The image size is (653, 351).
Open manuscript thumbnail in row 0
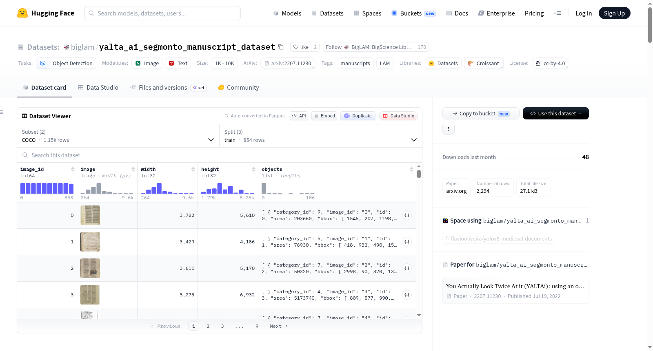[90, 215]
